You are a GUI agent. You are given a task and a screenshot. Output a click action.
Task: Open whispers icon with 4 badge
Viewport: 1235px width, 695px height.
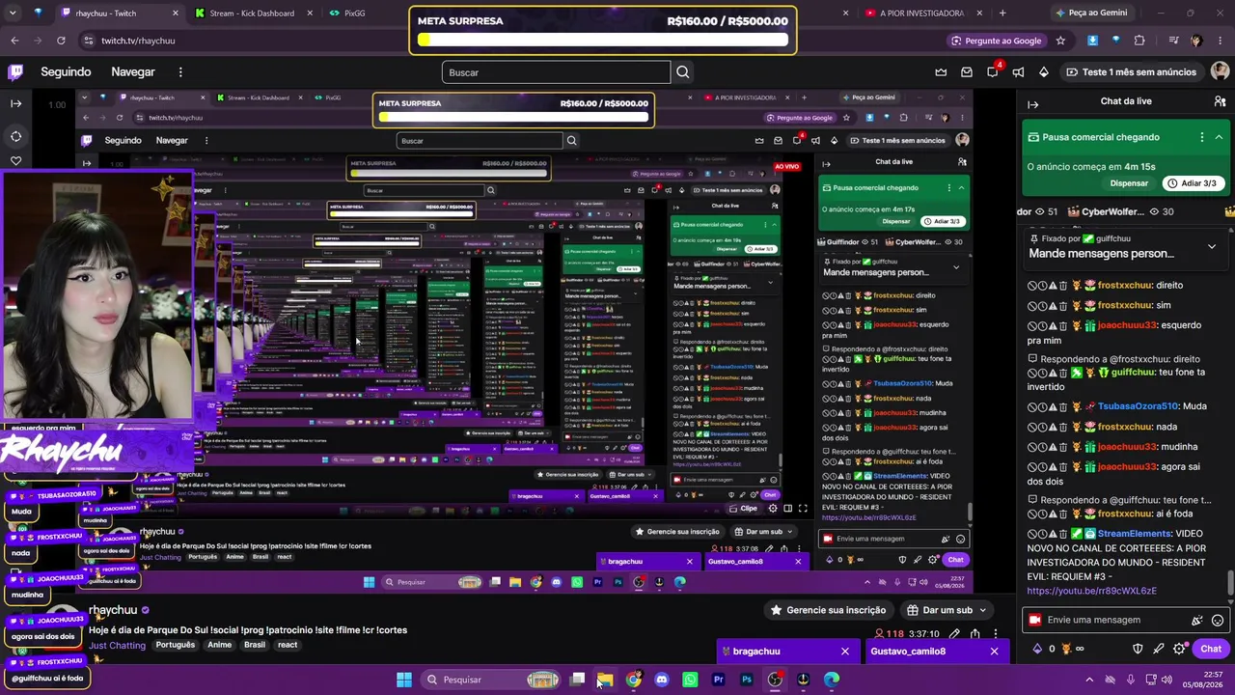(993, 72)
